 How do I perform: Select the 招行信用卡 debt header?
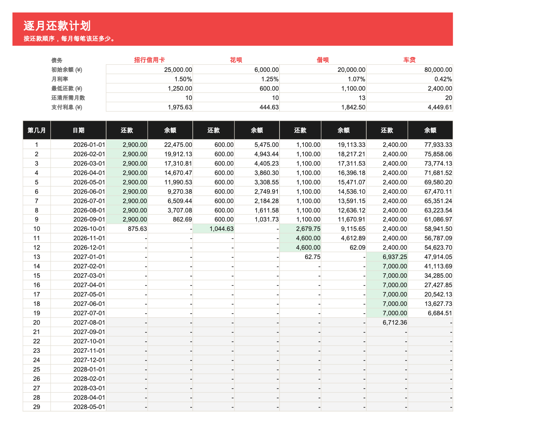[149, 60]
